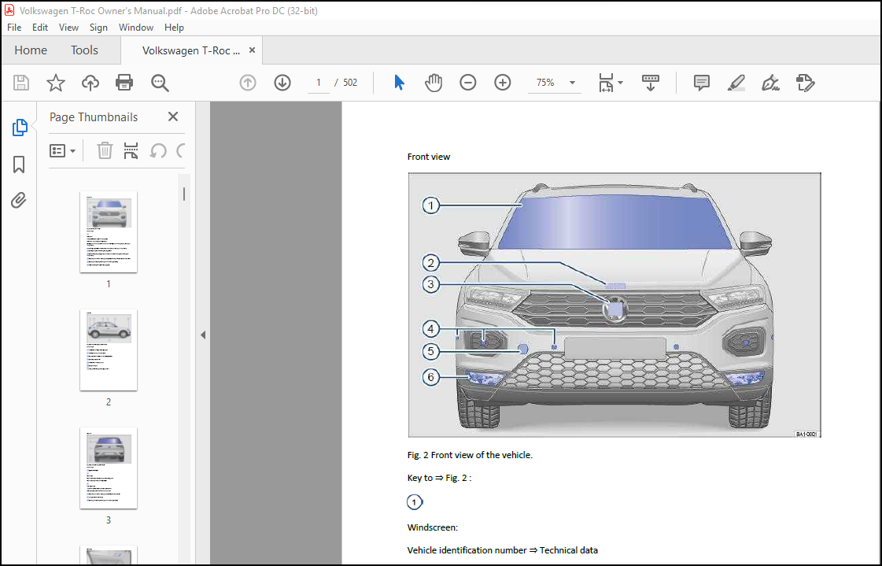Delete the selected page with the trash icon
This screenshot has height=566, width=882.
105,150
